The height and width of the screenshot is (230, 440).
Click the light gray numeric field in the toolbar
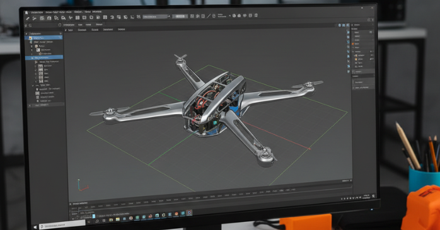180,16
